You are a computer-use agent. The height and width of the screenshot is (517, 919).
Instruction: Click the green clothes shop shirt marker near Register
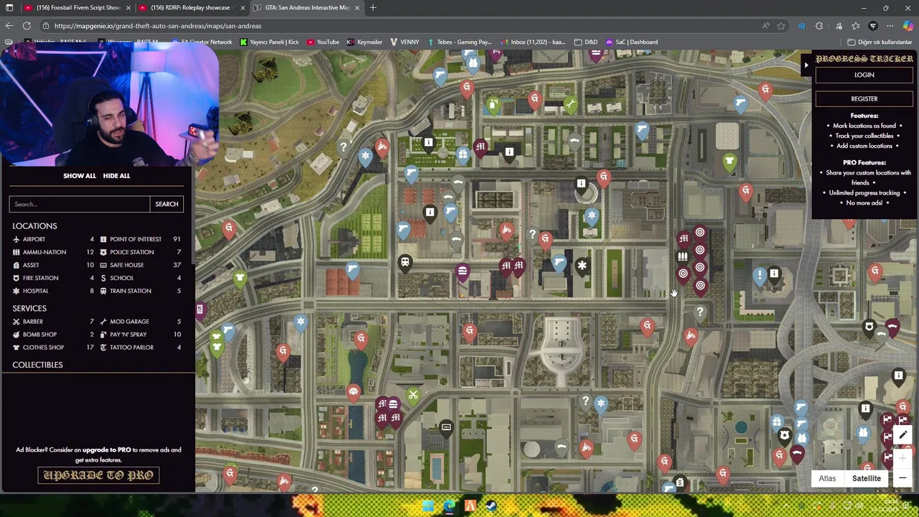(729, 162)
